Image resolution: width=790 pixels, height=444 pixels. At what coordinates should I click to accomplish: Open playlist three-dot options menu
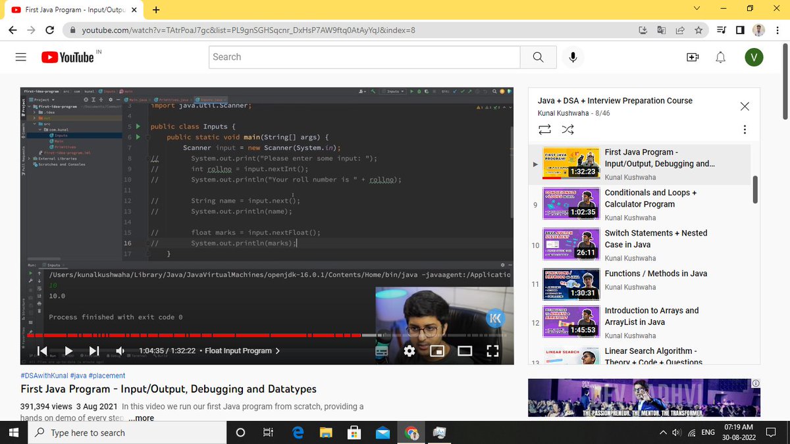(x=745, y=130)
